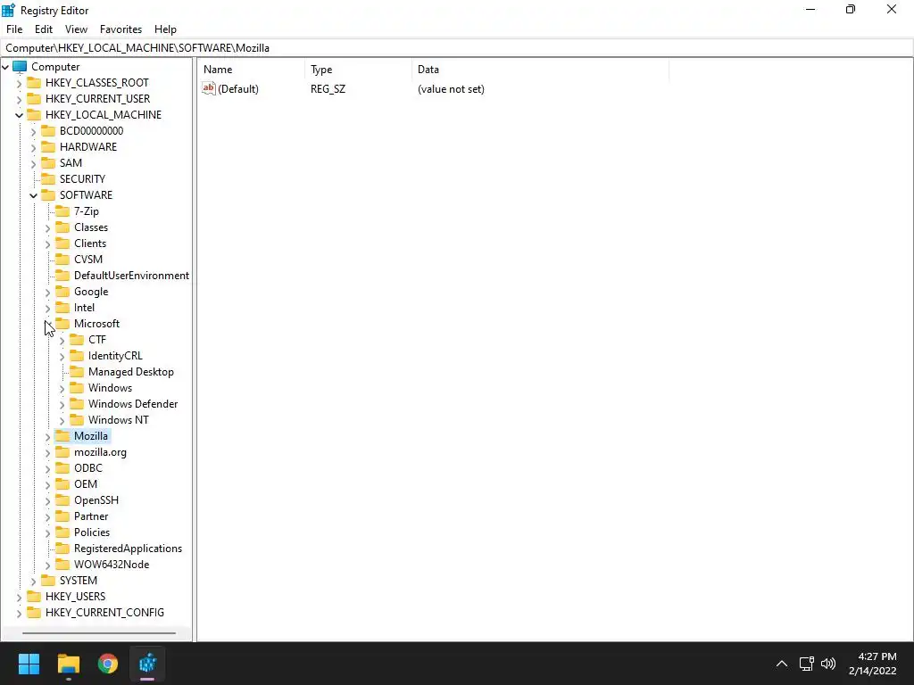This screenshot has height=685, width=914.
Task: Select the Windows key under Microsoft
Action: pyautogui.click(x=110, y=388)
